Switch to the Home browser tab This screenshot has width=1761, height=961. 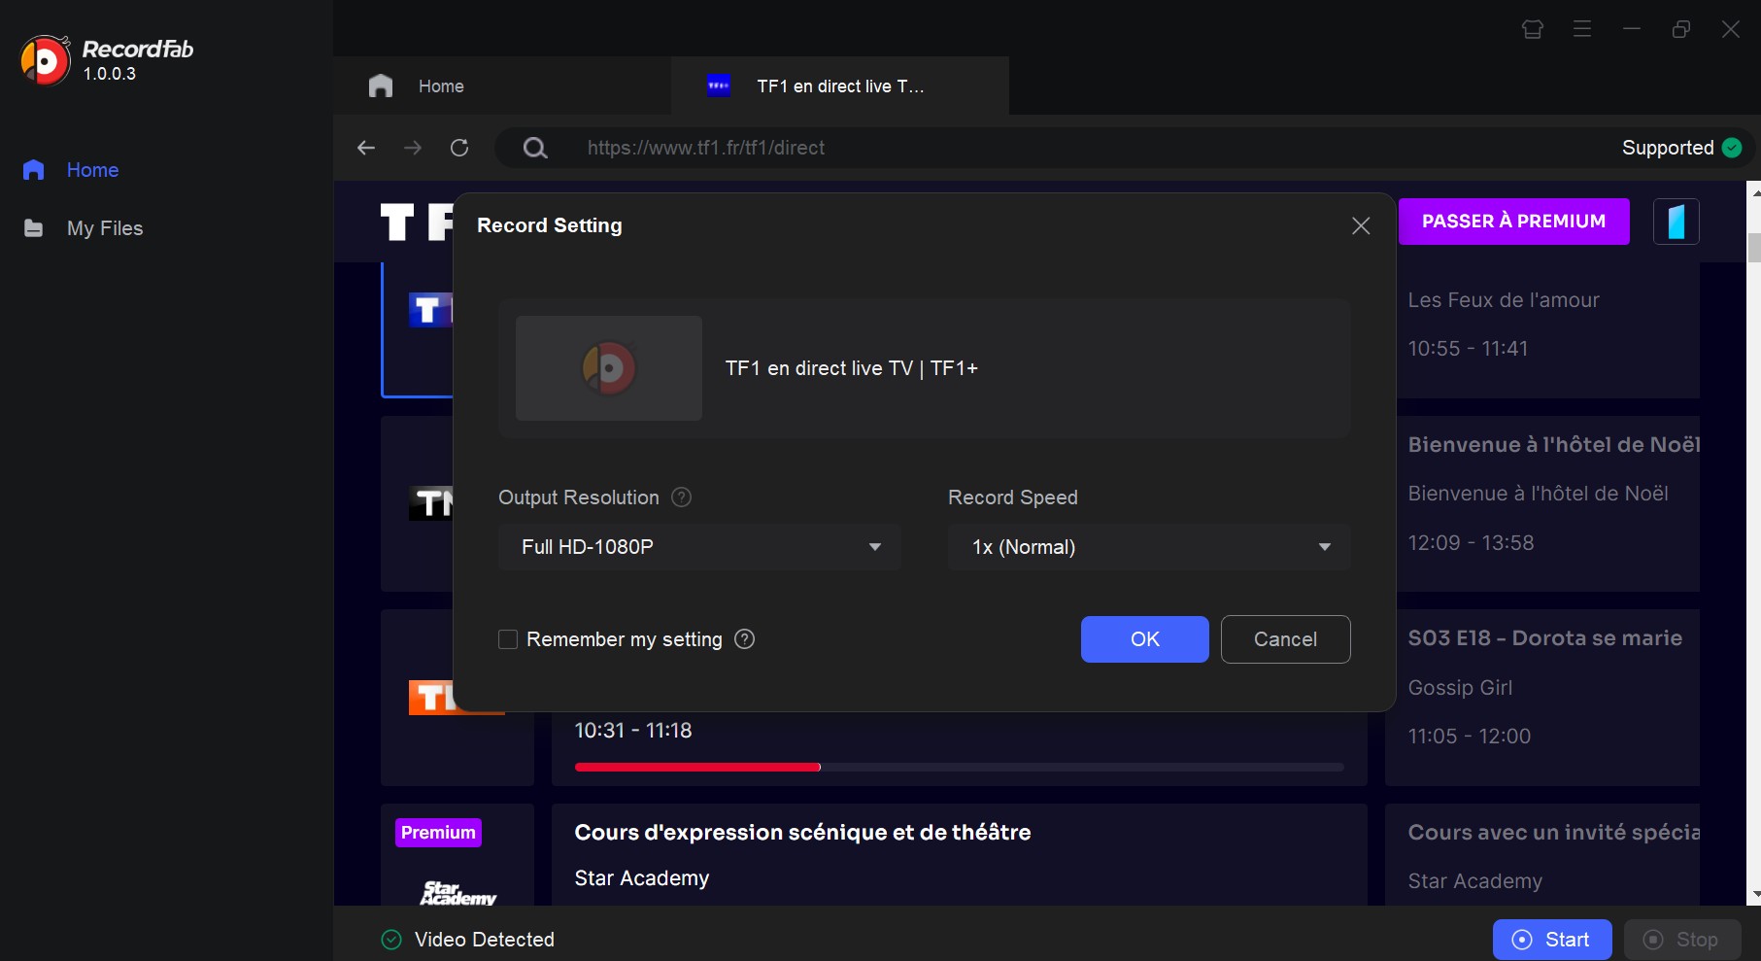[x=502, y=86]
